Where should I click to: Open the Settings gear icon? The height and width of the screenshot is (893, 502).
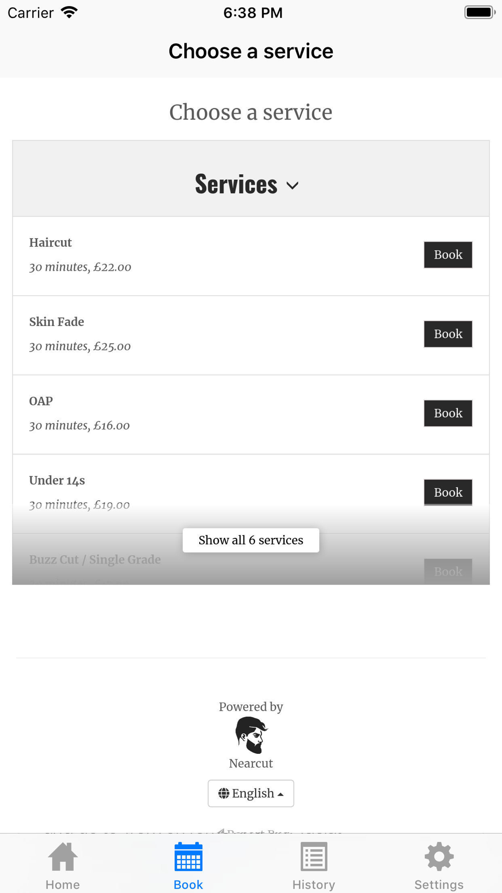(439, 856)
